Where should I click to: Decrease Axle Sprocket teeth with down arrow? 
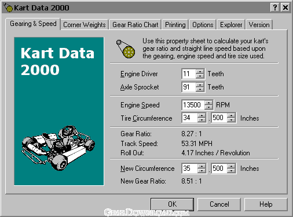pyautogui.click(x=200, y=89)
